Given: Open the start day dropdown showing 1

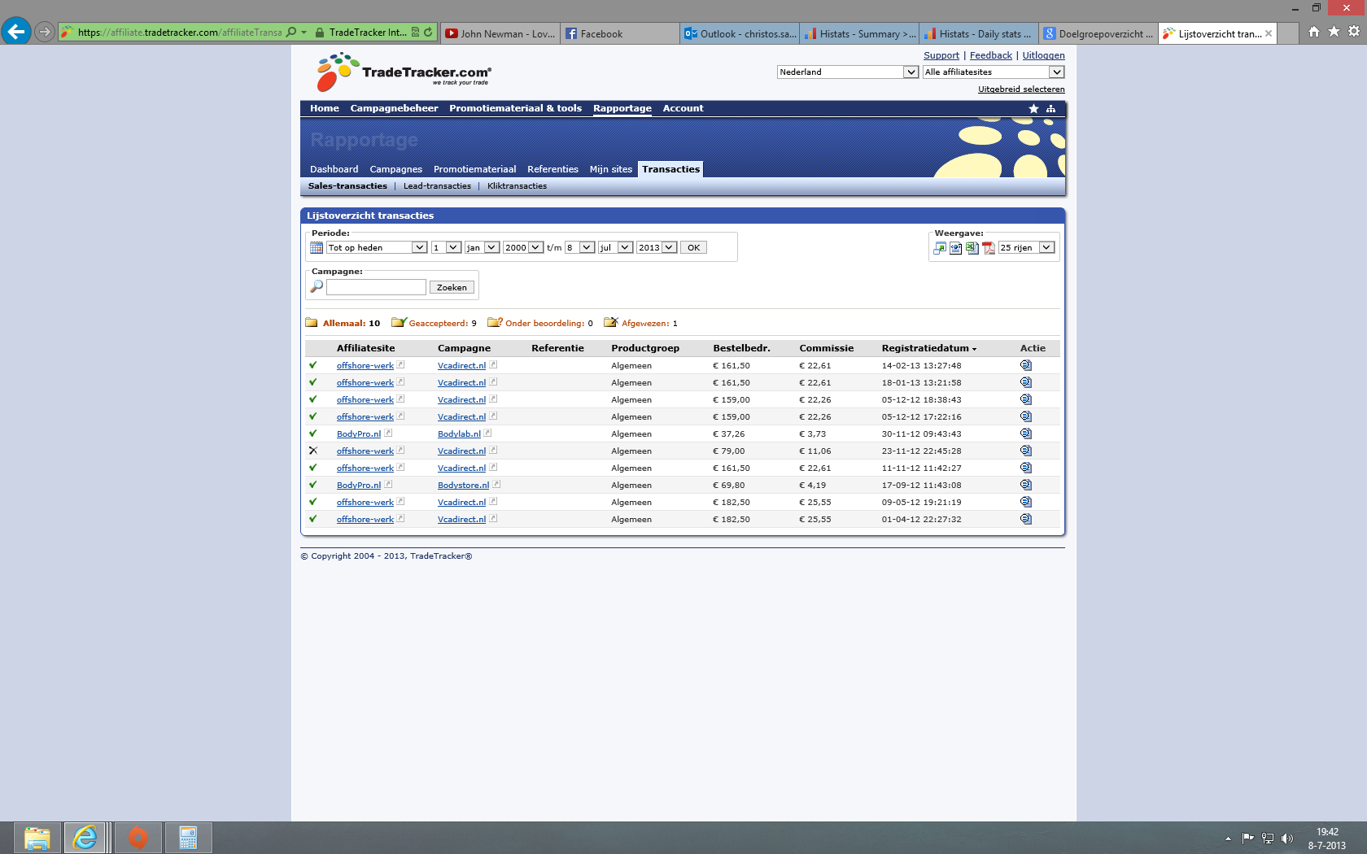Looking at the screenshot, I should (446, 247).
